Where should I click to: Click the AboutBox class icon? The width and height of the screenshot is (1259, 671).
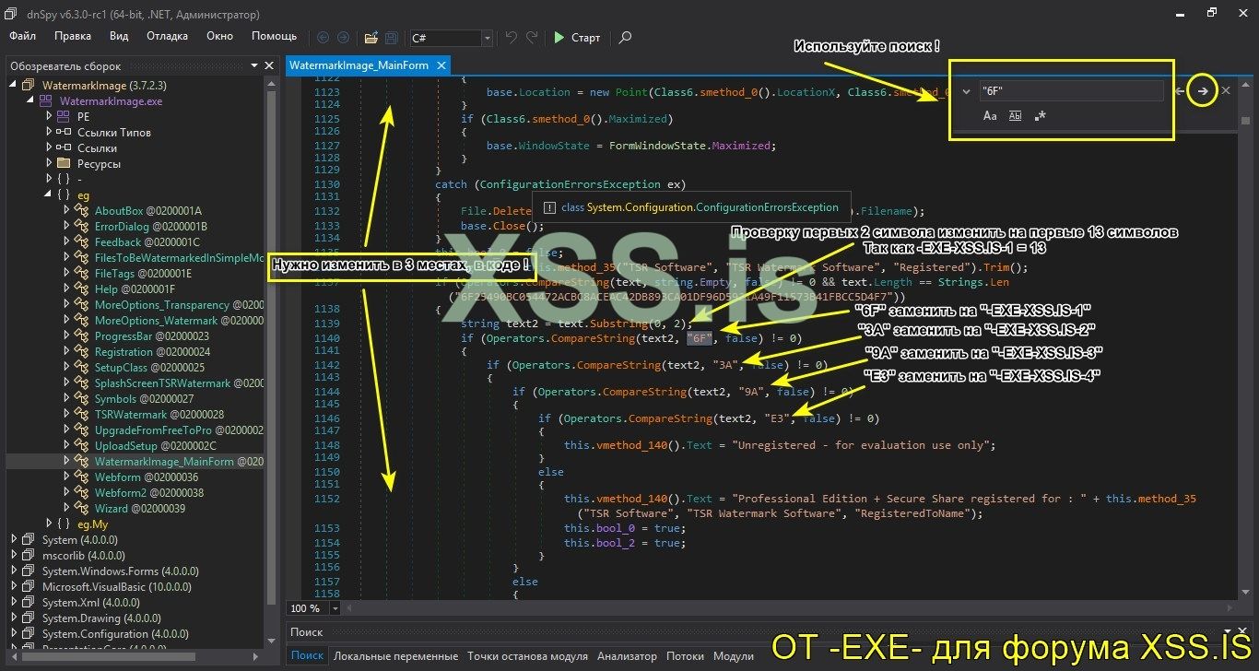81,210
